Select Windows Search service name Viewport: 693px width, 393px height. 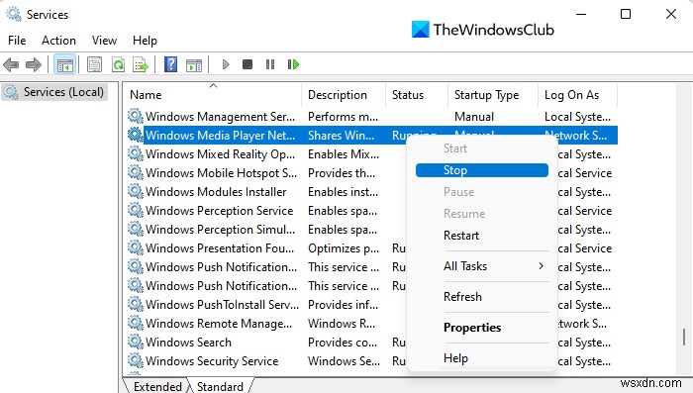coord(188,343)
